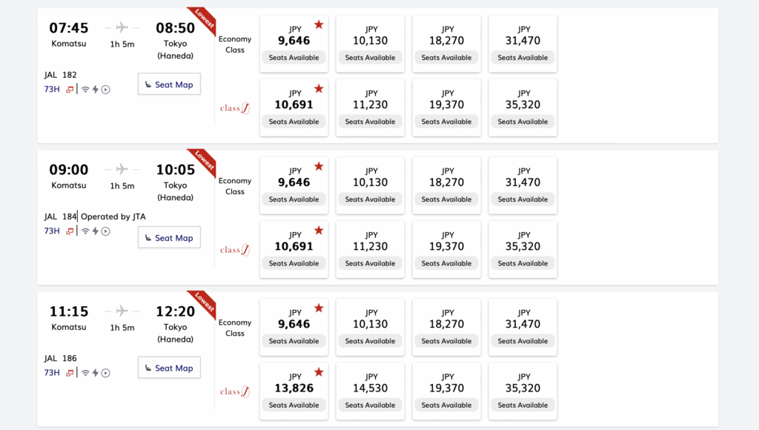Click the red star on the JPY 13,826 fare
The width and height of the screenshot is (759, 430).
click(x=319, y=372)
